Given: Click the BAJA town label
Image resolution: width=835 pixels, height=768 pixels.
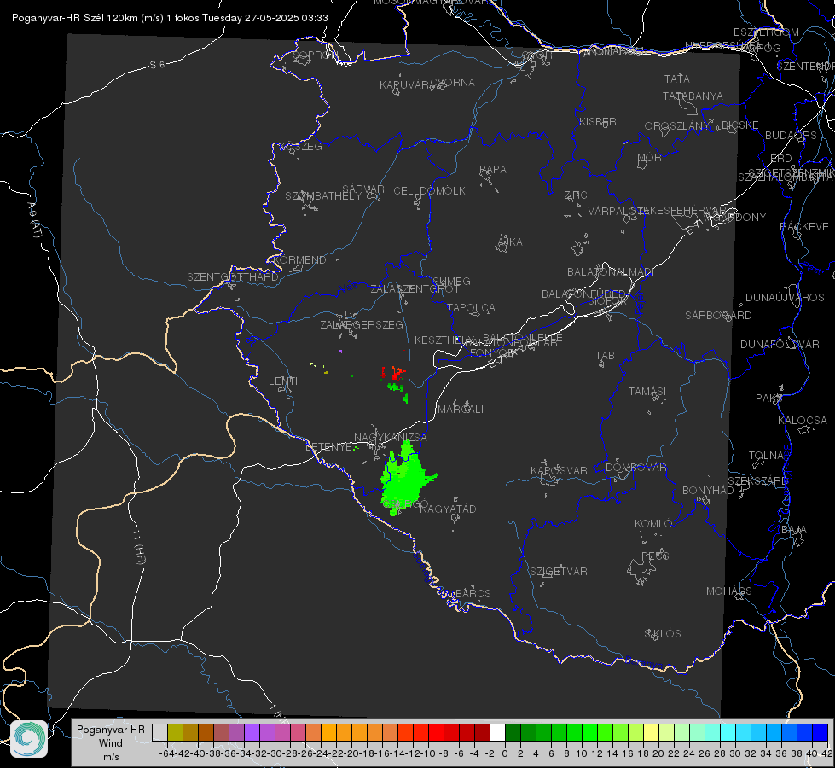Looking at the screenshot, I should tap(794, 530).
